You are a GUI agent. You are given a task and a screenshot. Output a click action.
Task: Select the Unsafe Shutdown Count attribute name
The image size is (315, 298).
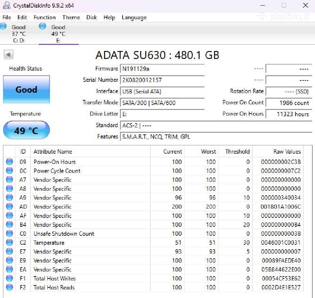coord(64,233)
